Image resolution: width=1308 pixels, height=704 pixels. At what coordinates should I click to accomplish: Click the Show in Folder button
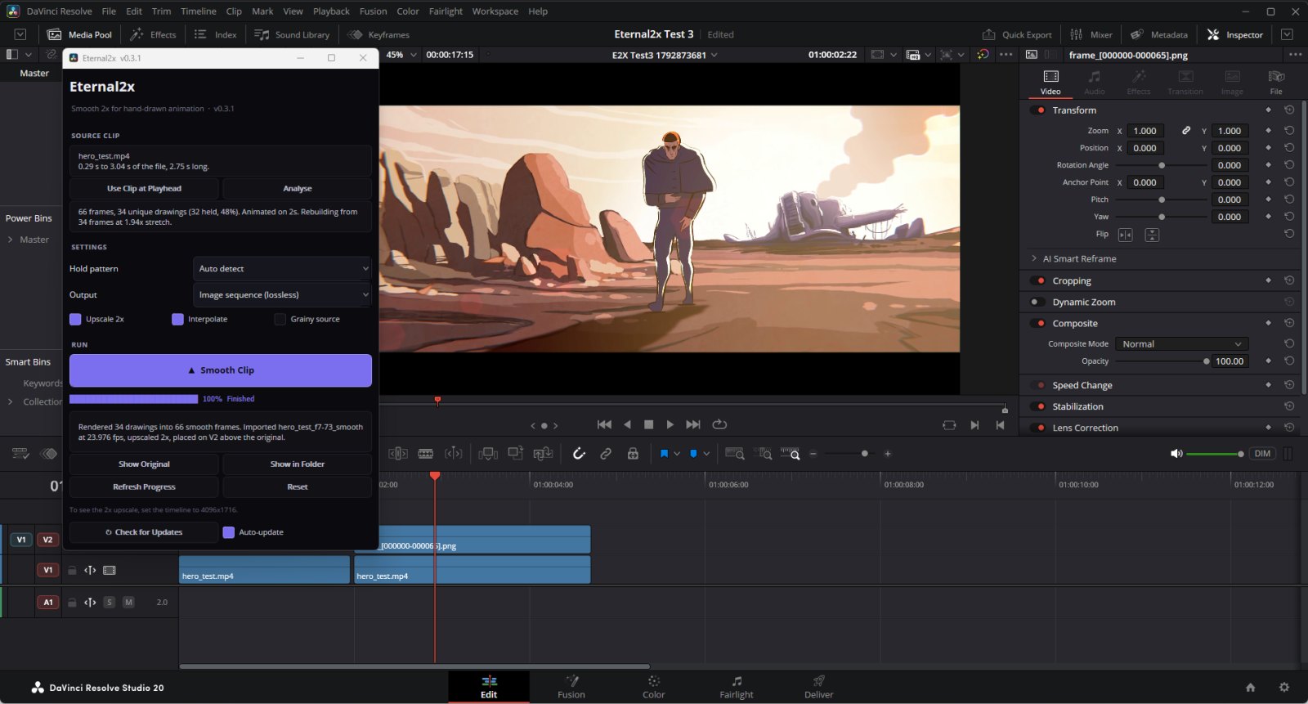tap(298, 464)
